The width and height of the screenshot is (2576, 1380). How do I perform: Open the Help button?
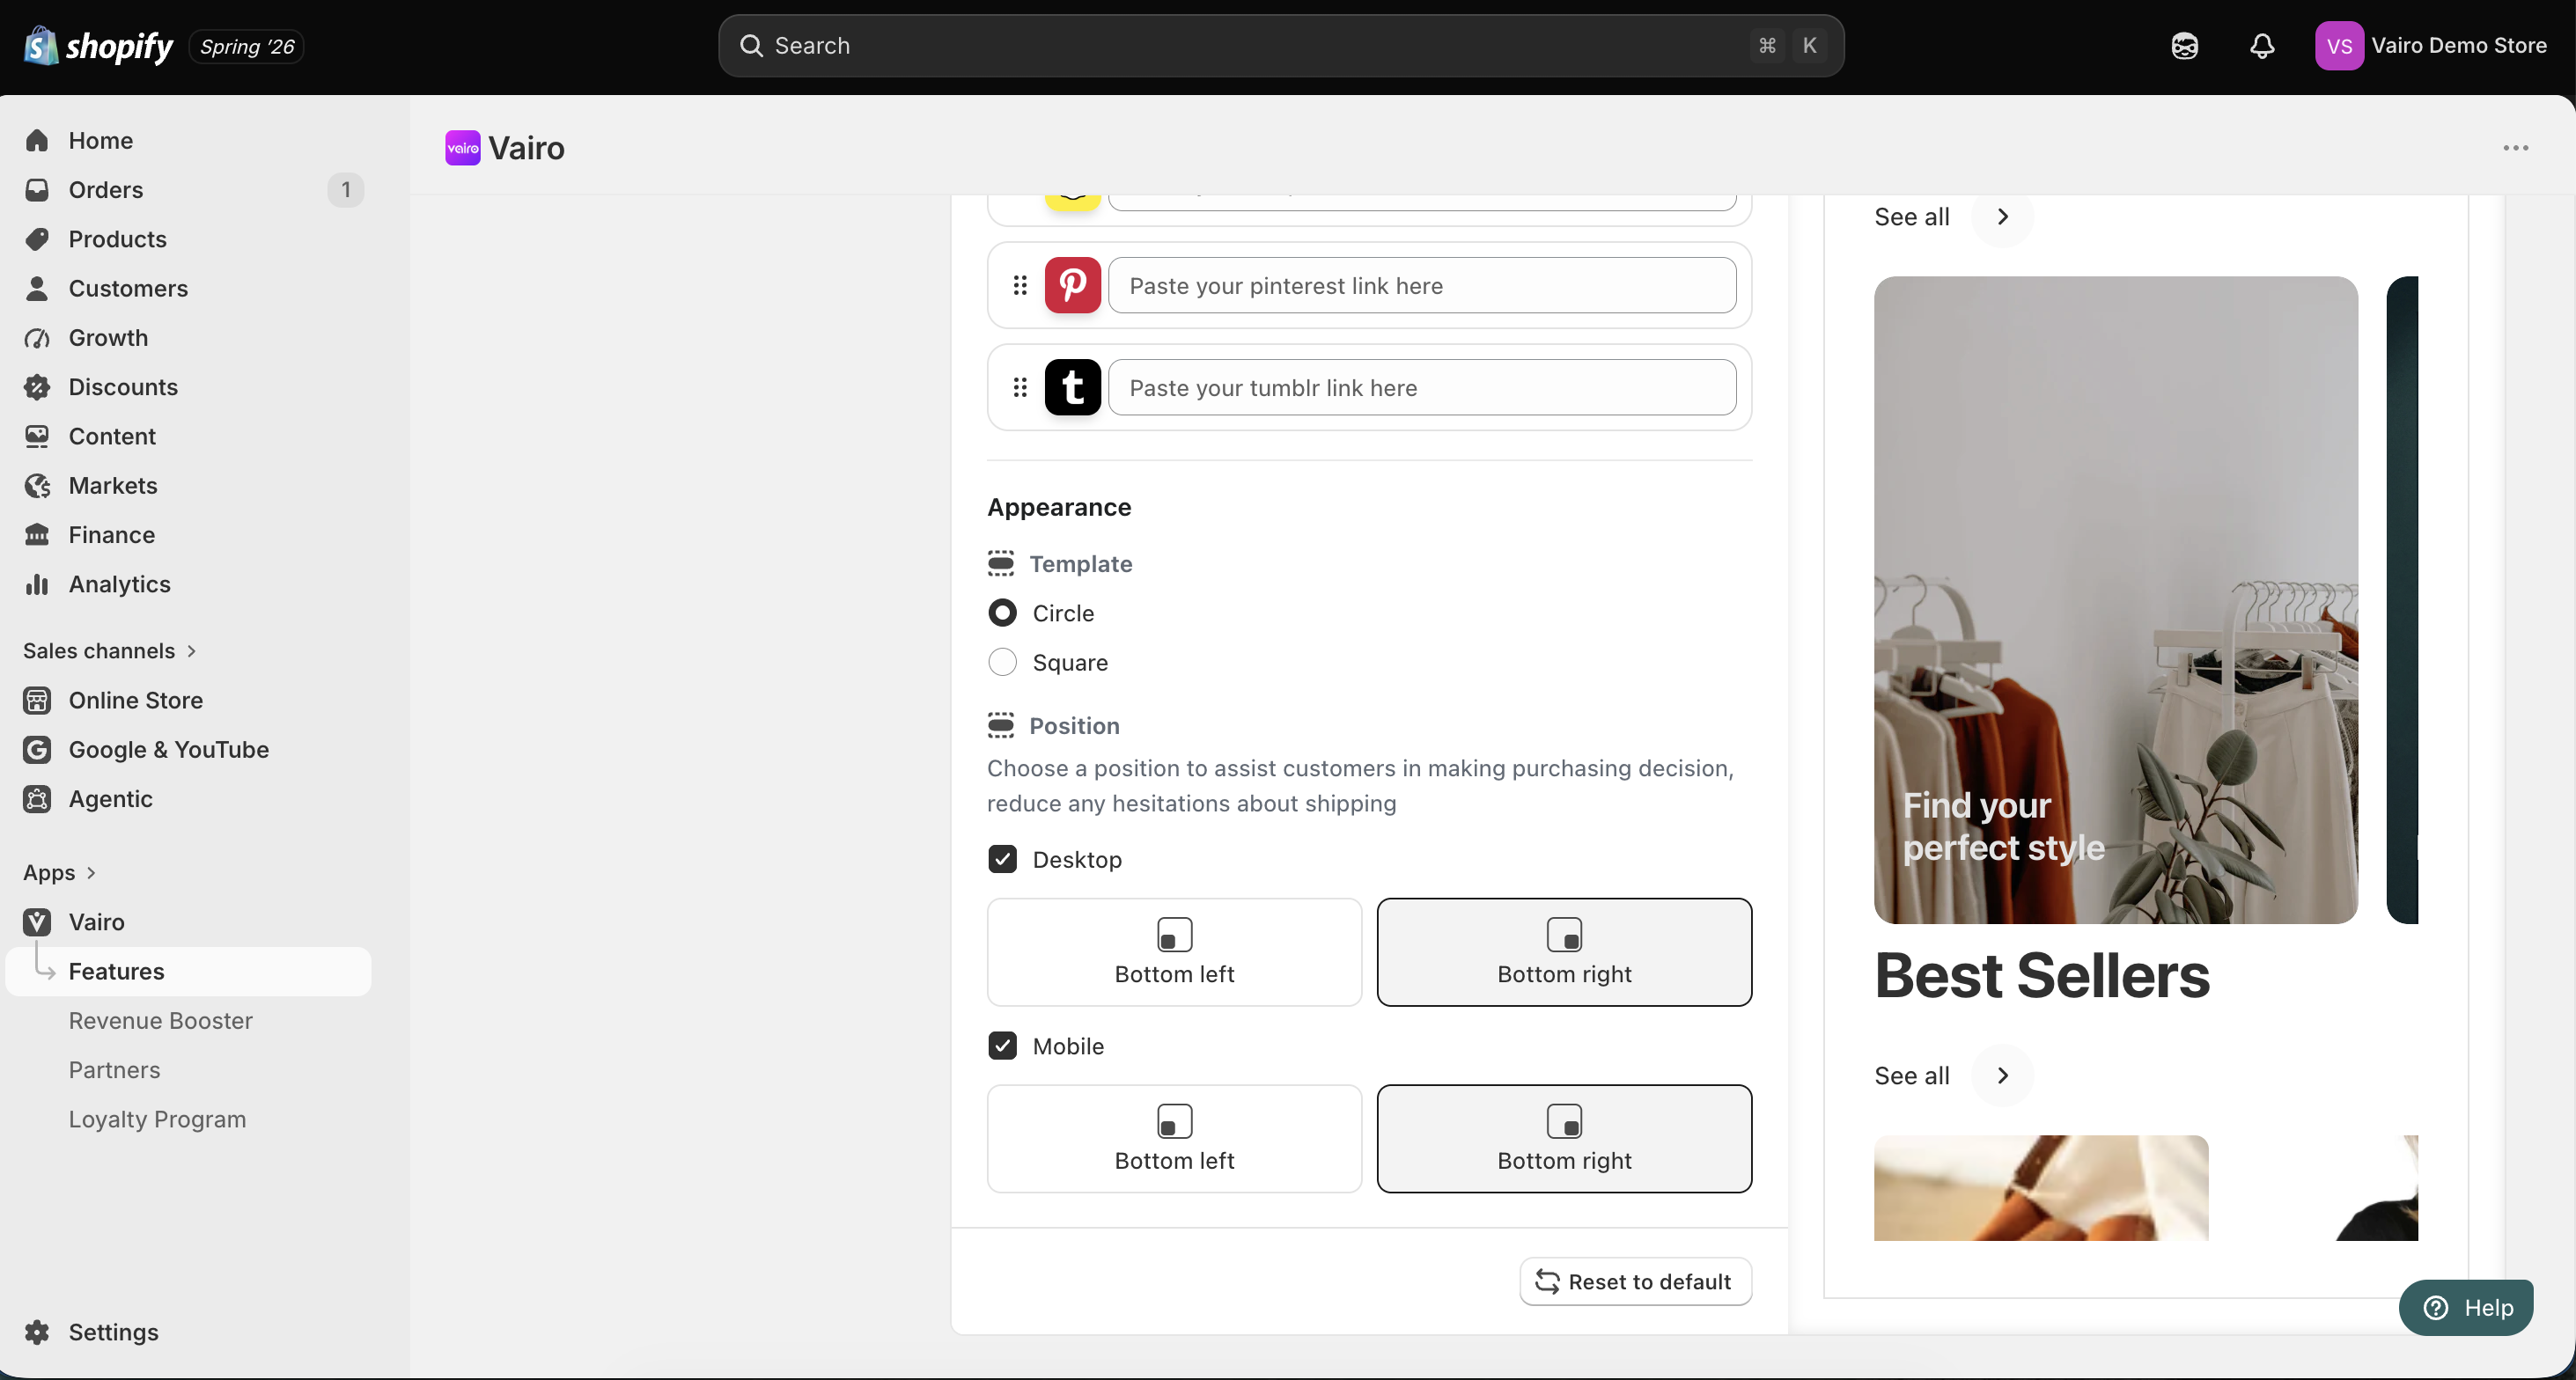[x=2466, y=1307]
